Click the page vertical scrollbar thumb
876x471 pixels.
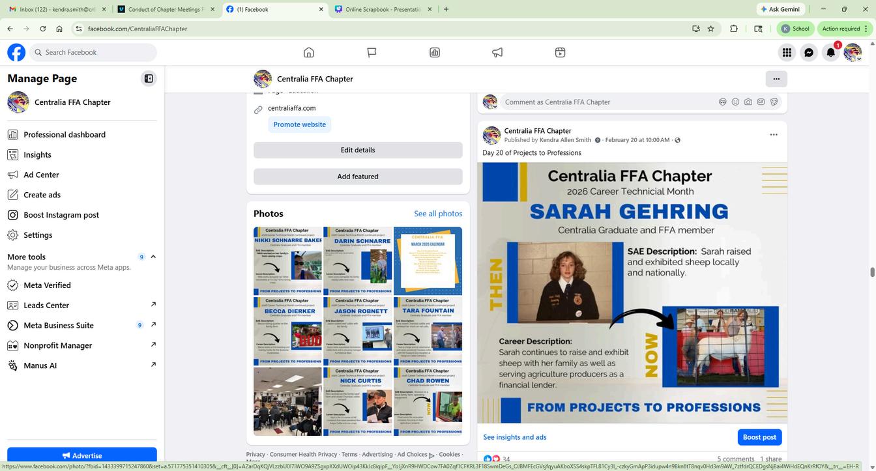[871, 272]
